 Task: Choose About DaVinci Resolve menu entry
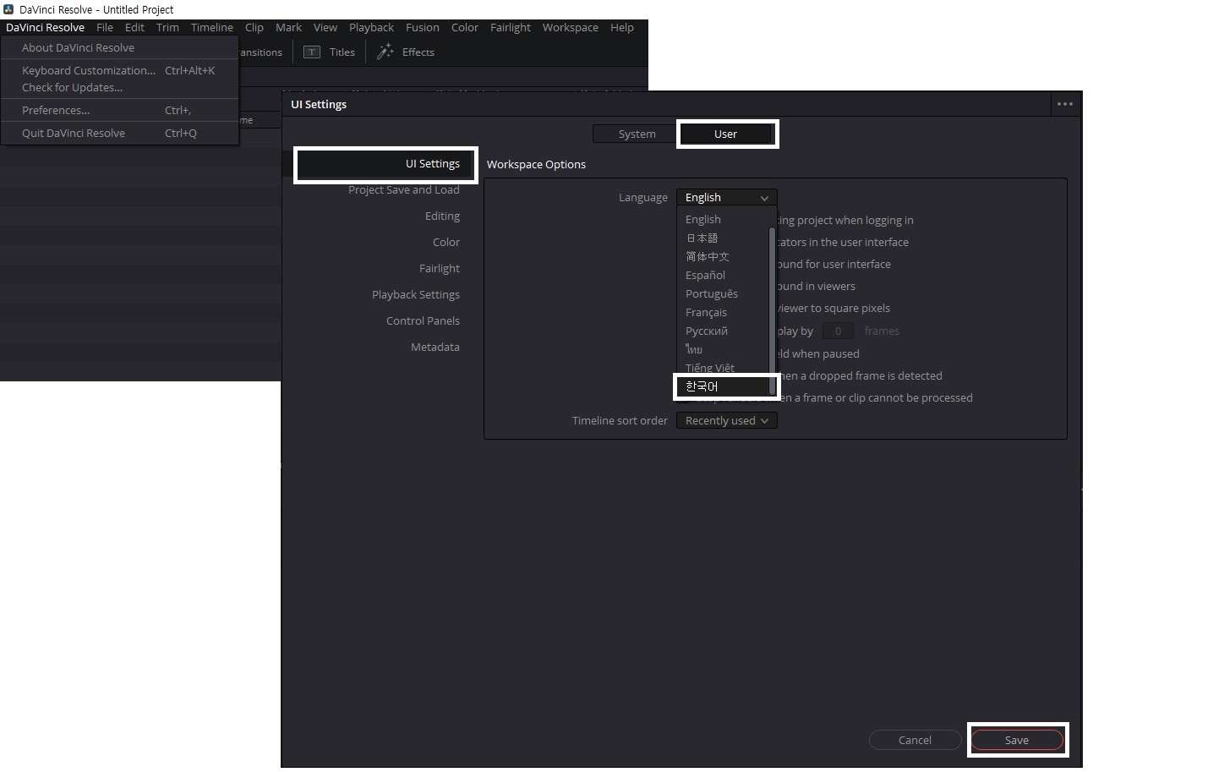click(x=119, y=47)
